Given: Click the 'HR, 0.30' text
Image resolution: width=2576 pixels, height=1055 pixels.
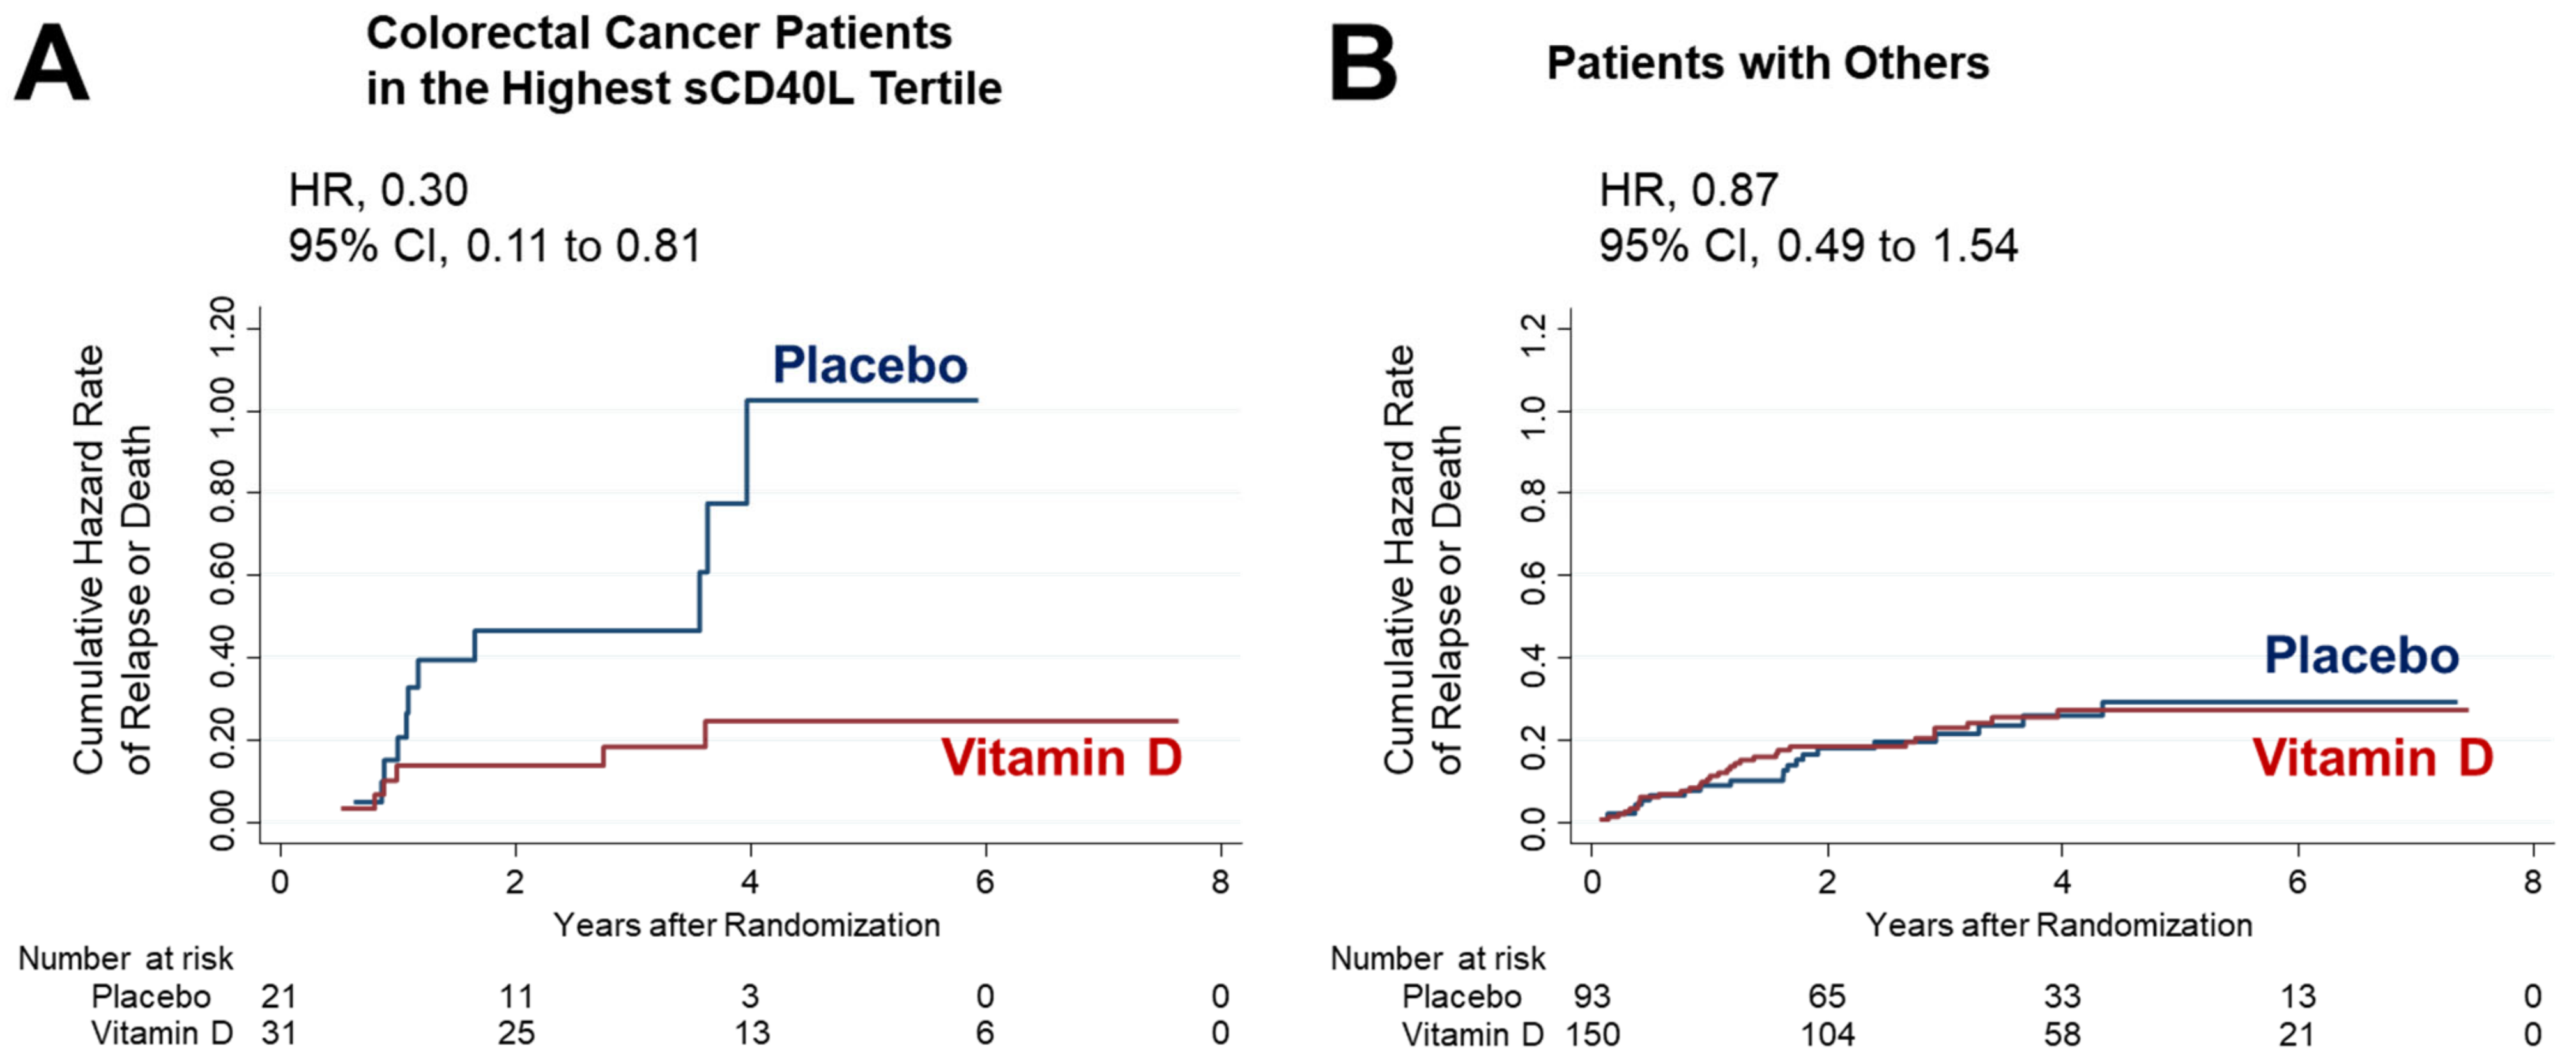Looking at the screenshot, I should pyautogui.click(x=378, y=190).
